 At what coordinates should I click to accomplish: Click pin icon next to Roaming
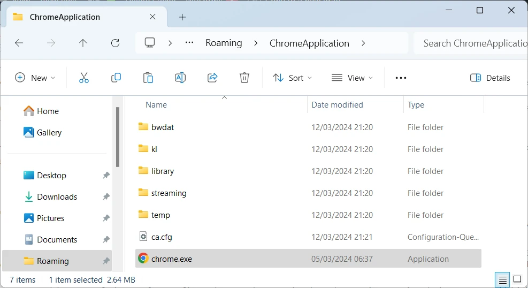click(106, 261)
